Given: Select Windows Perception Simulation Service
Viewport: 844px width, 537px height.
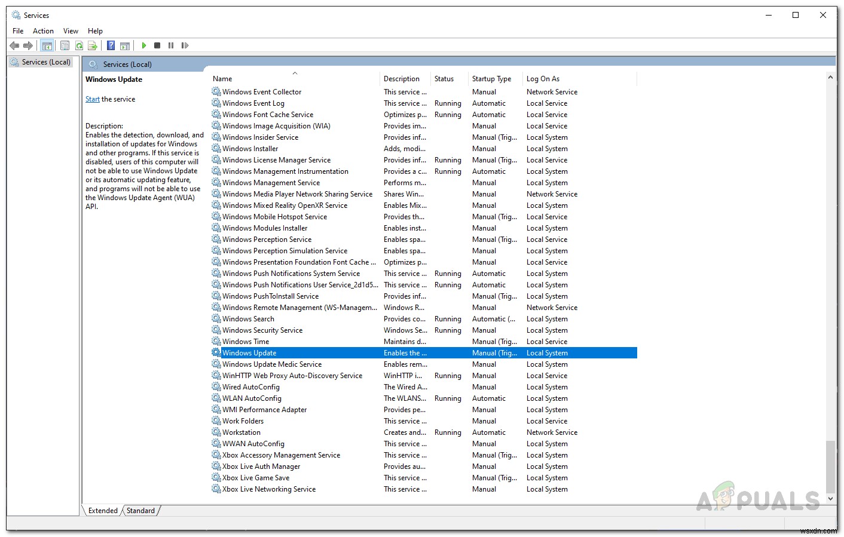Looking at the screenshot, I should click(x=424, y=250).
